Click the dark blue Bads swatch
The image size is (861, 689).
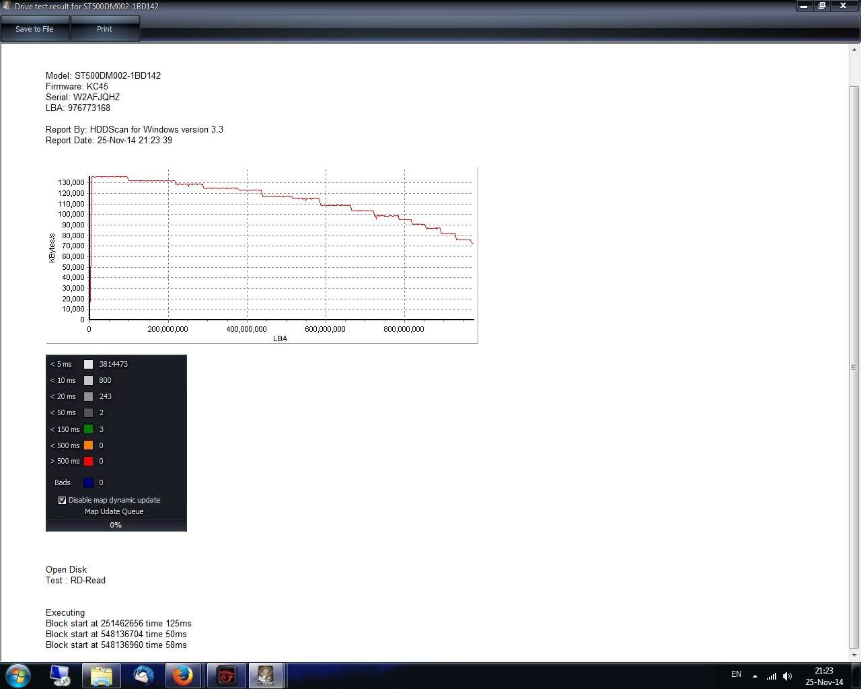(88, 482)
